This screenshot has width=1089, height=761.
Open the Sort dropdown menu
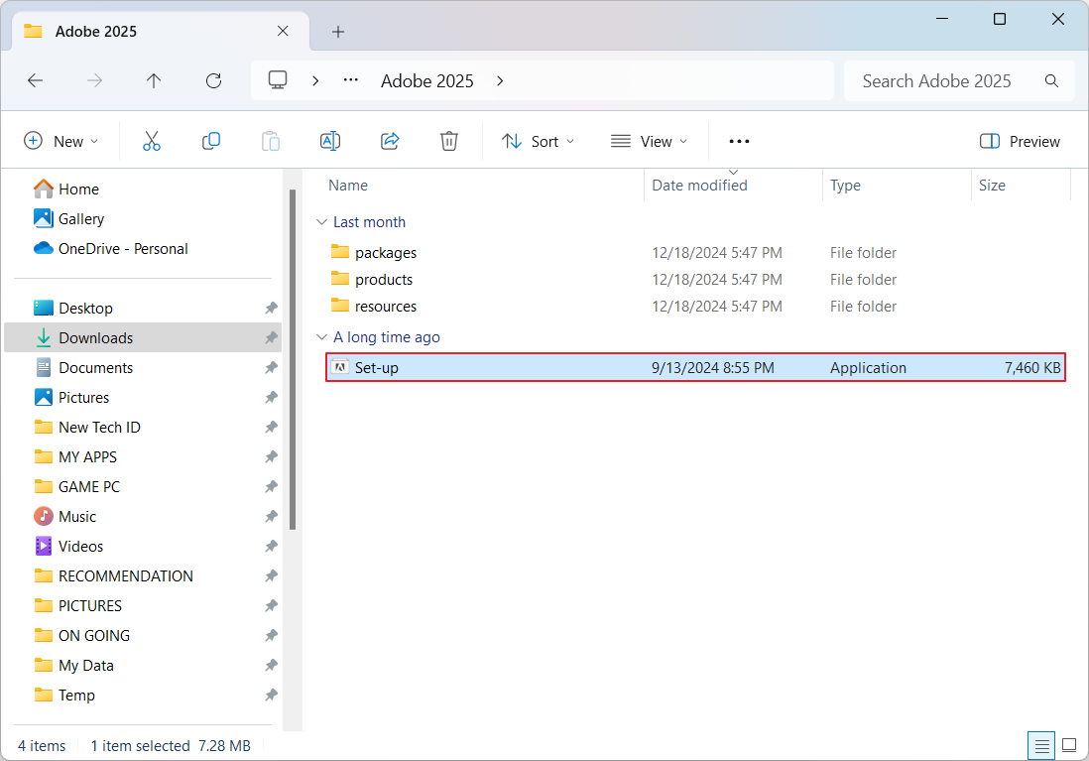coord(539,141)
